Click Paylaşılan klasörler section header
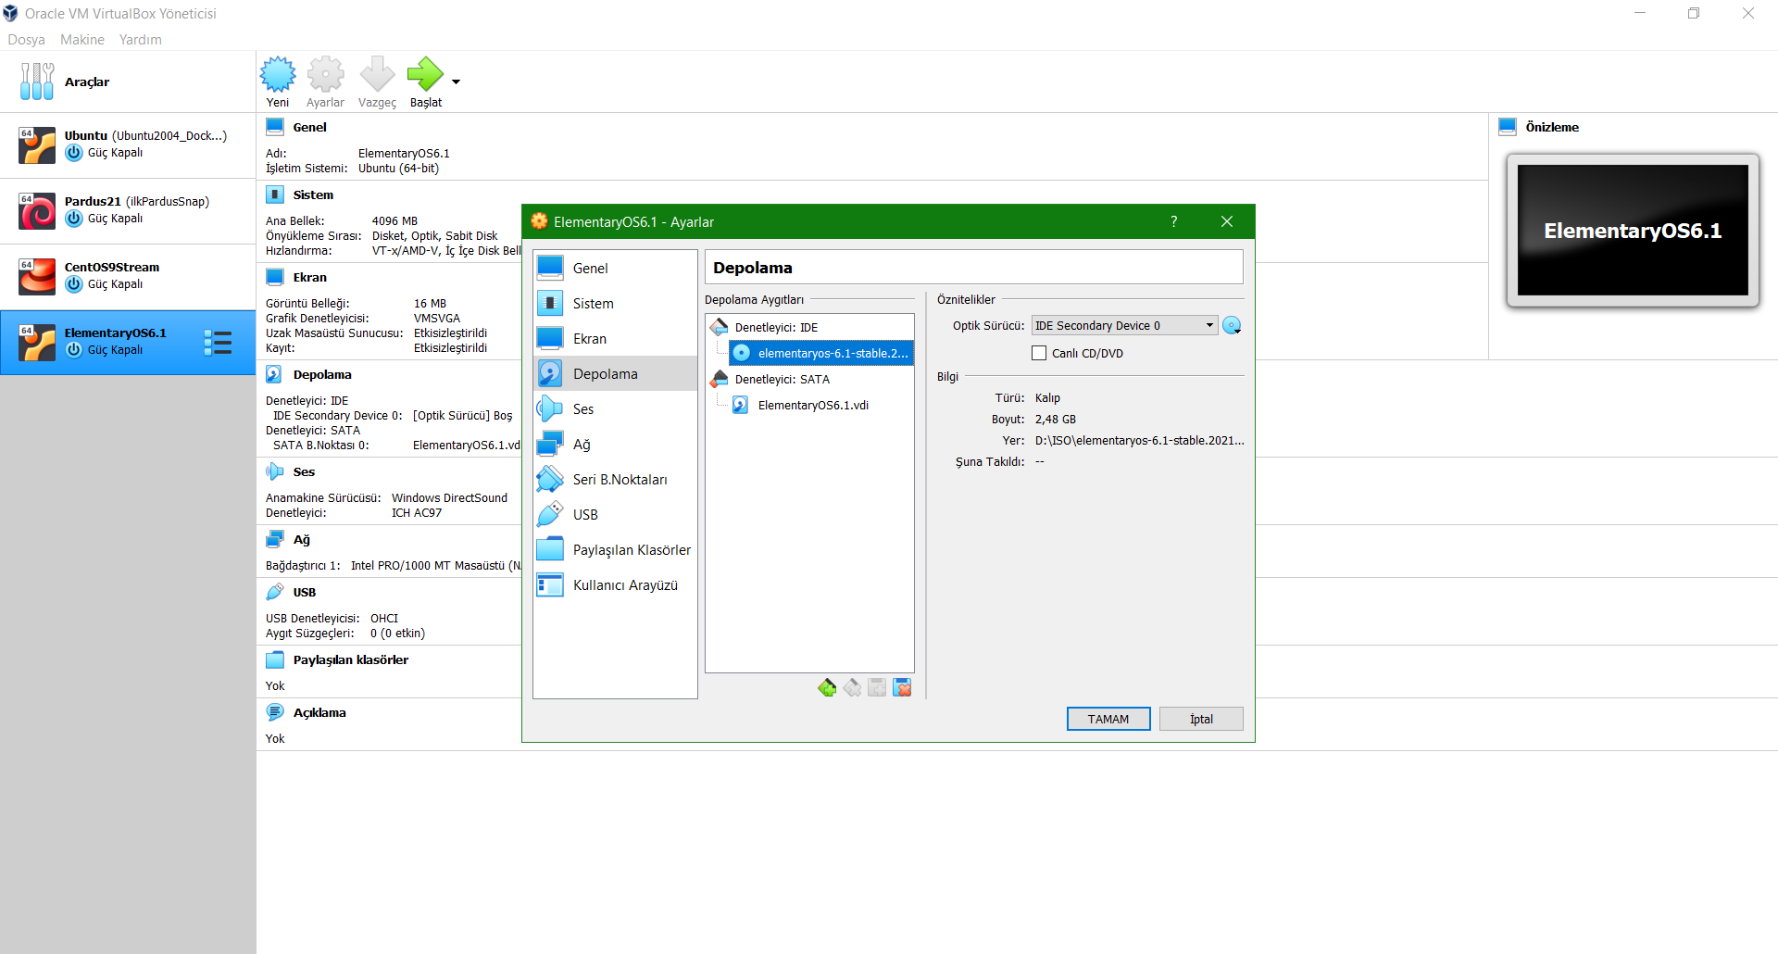Viewport: 1778px width, 954px height. click(x=350, y=659)
